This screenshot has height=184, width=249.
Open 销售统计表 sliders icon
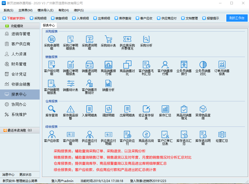[70, 84]
